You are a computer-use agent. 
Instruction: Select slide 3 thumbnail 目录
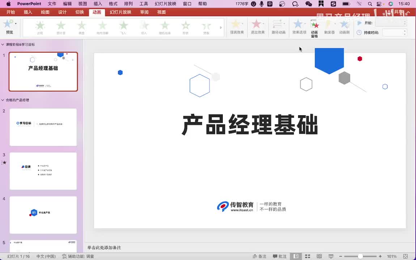pyautogui.click(x=43, y=171)
